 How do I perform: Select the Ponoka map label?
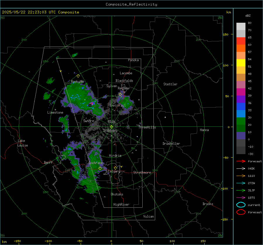[133, 60]
